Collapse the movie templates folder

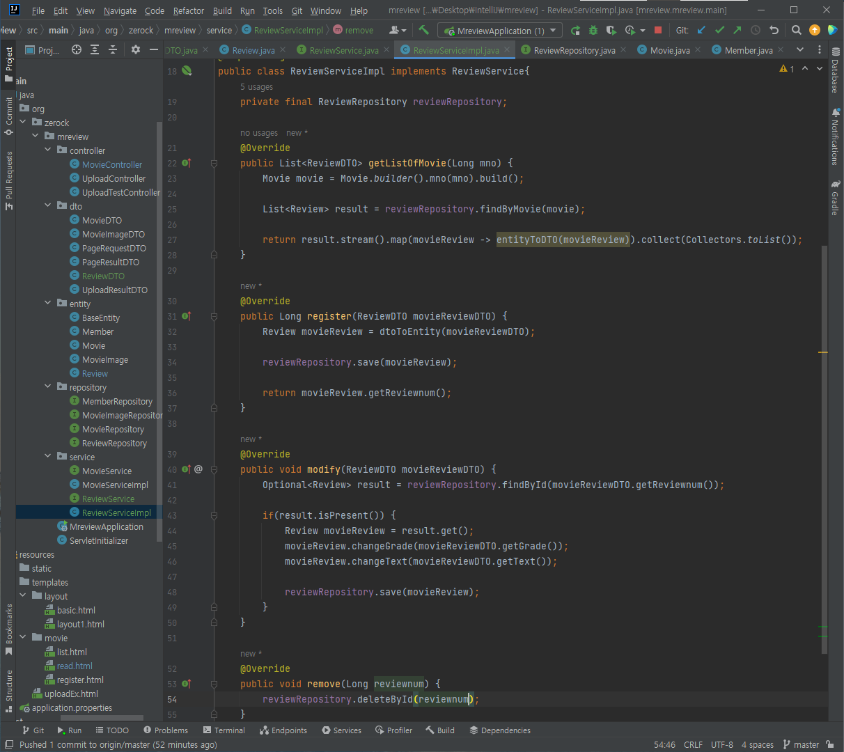[x=23, y=638]
